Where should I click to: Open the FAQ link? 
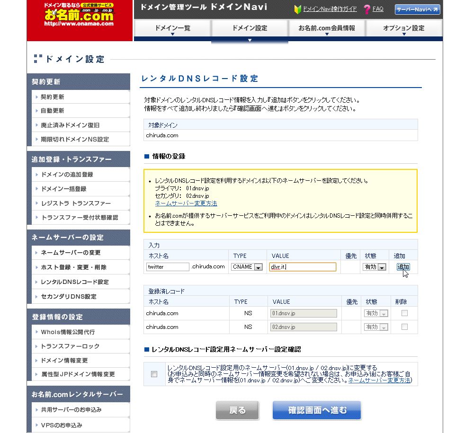[378, 9]
